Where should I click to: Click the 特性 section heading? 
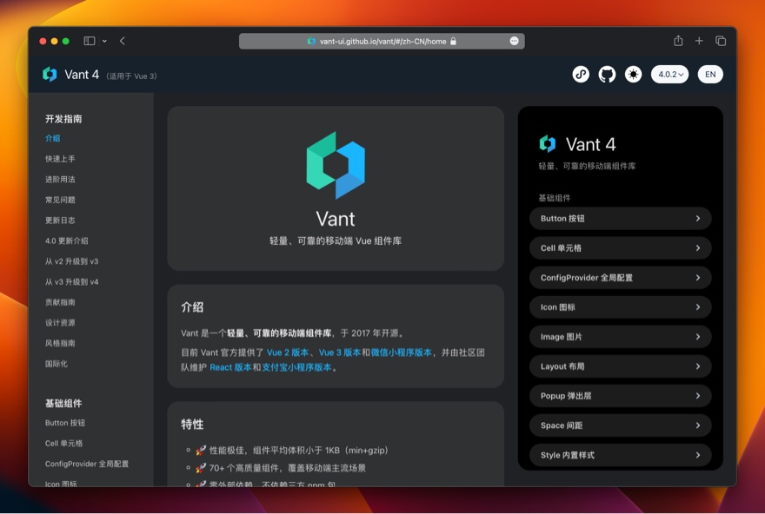(192, 425)
